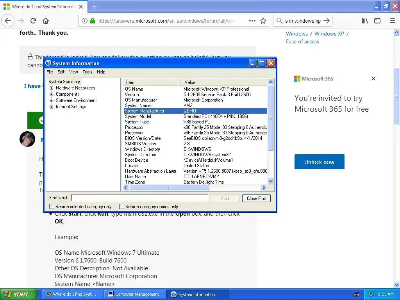Viewport: 400px width, 300px height.
Task: Open the 'Ease of access' link
Action: click(302, 41)
